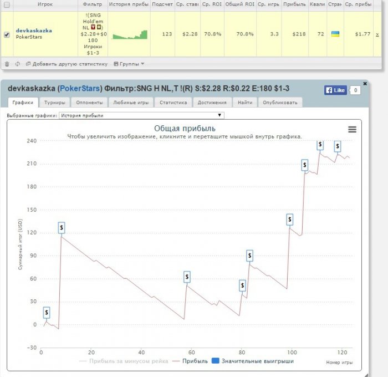Open the Оппоненты tab

[x=89, y=103]
